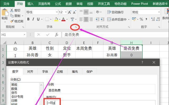Click the decrease font size icon

pos(74,12)
